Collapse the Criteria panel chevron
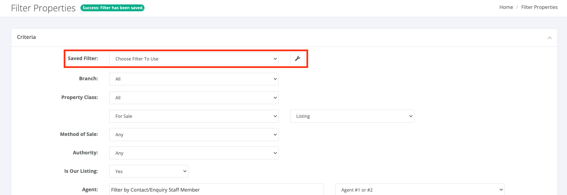This screenshot has width=567, height=195. [x=550, y=38]
